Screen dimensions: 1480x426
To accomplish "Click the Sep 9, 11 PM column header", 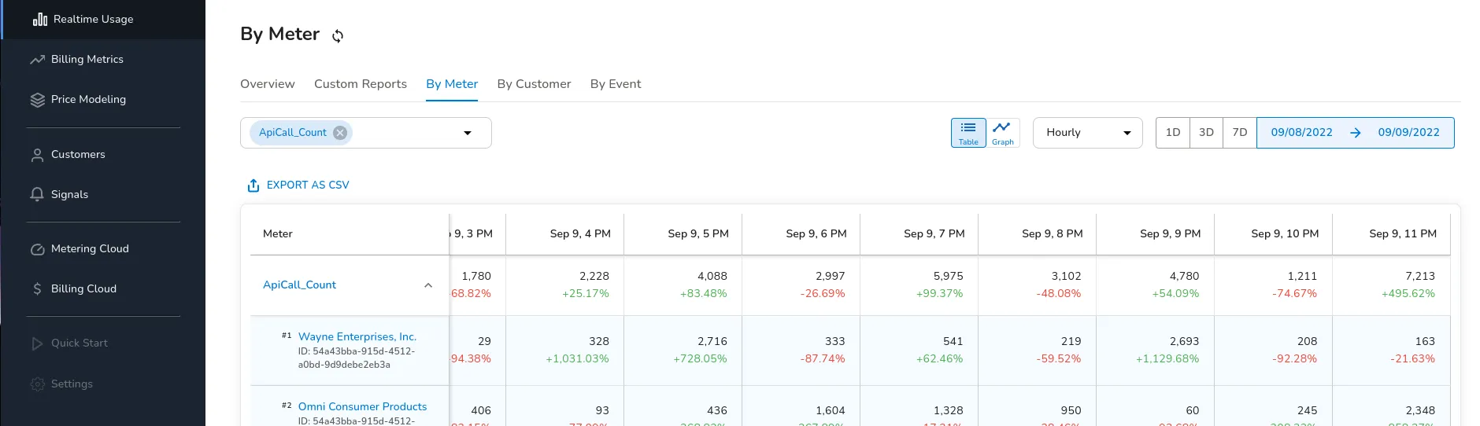I will [x=1403, y=234].
